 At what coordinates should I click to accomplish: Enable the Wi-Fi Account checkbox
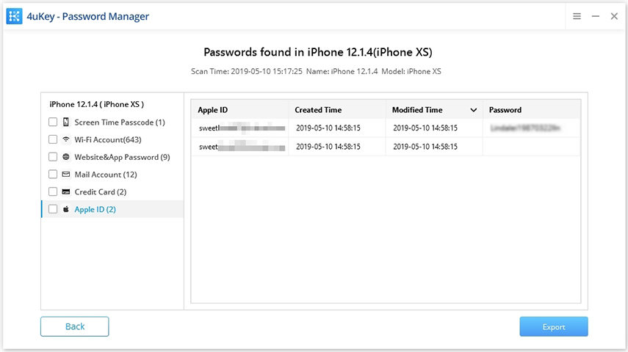(x=53, y=139)
